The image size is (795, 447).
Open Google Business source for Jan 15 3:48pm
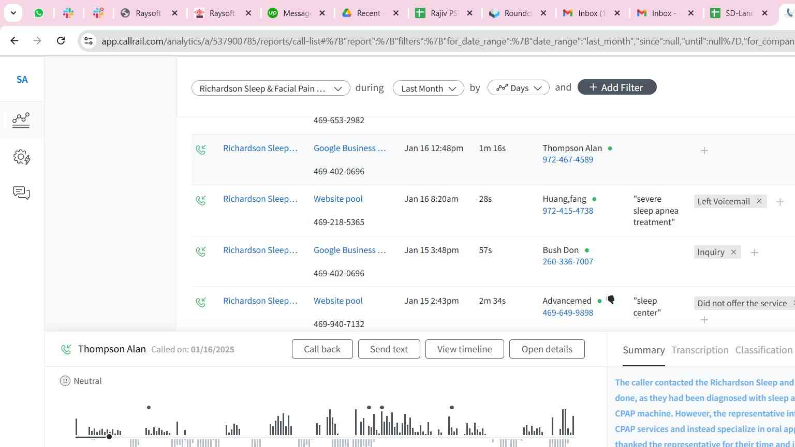click(350, 250)
